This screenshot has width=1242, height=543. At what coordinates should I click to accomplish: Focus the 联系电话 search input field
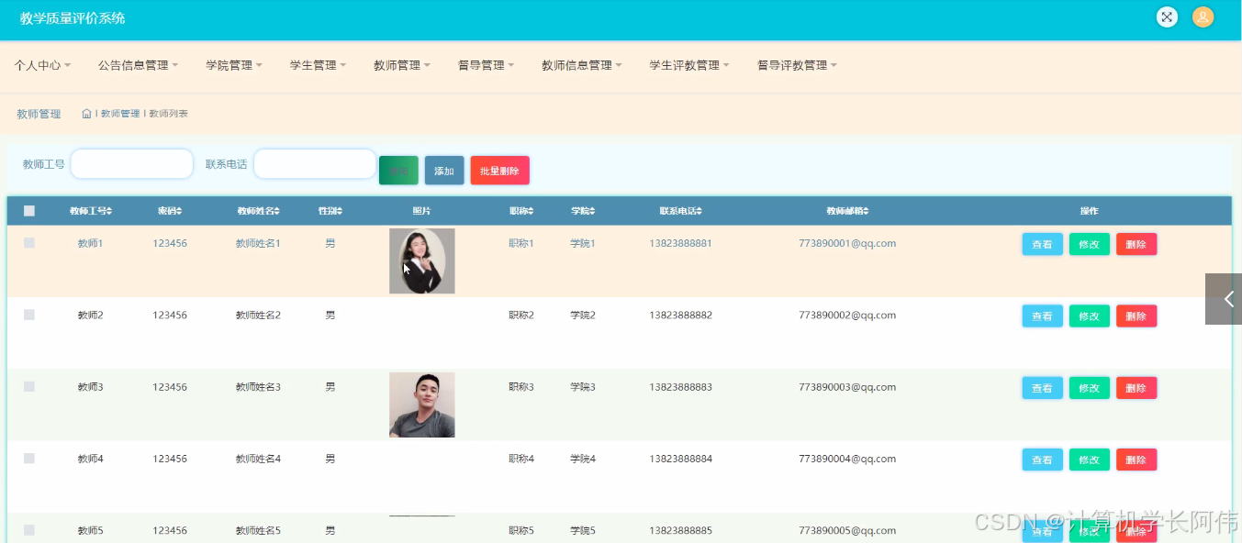tap(315, 164)
